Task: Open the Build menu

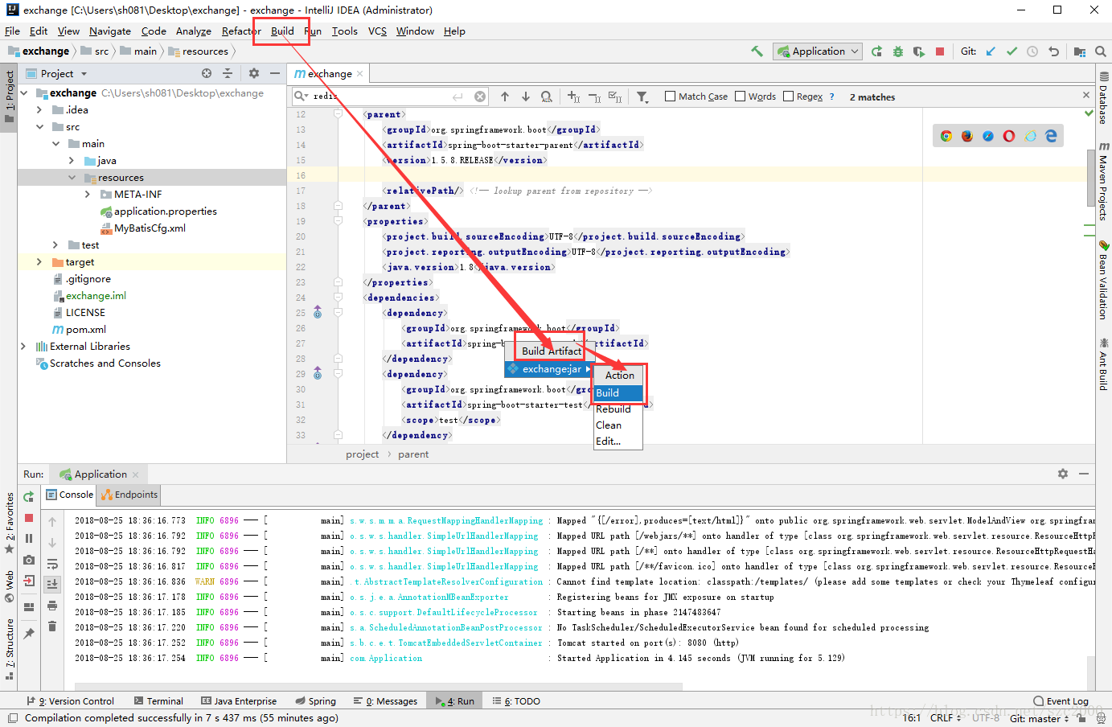Action: pyautogui.click(x=282, y=31)
